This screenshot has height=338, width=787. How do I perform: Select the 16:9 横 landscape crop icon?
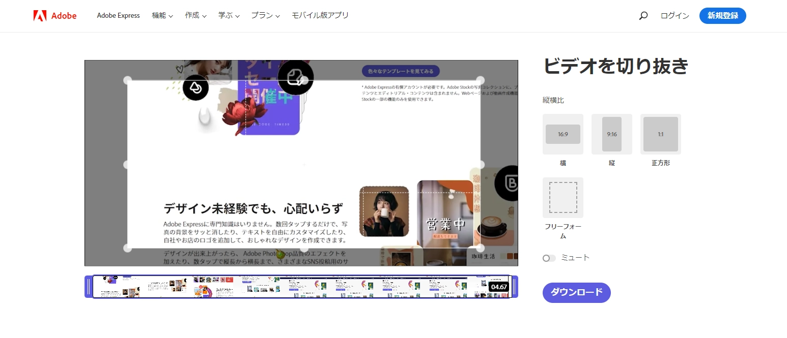point(563,134)
